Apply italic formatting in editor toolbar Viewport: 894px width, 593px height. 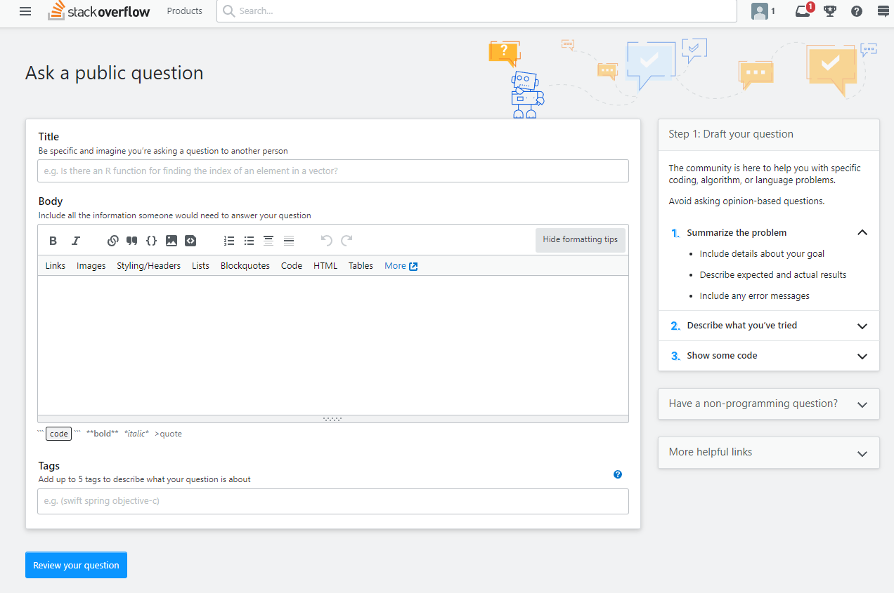coord(76,241)
